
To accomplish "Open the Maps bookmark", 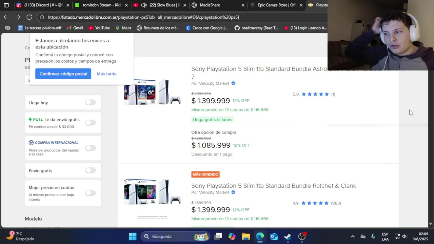I will tap(123, 28).
